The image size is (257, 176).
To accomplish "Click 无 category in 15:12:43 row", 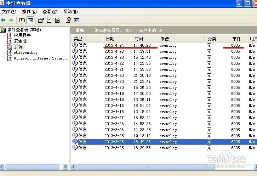I will pos(209,57).
